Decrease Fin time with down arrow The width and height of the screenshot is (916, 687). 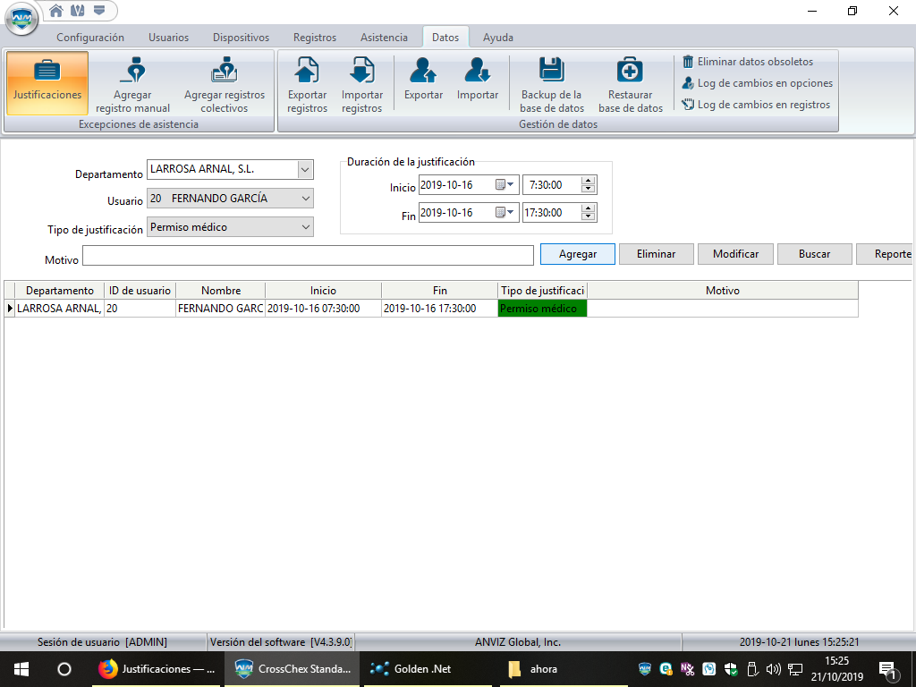point(589,216)
